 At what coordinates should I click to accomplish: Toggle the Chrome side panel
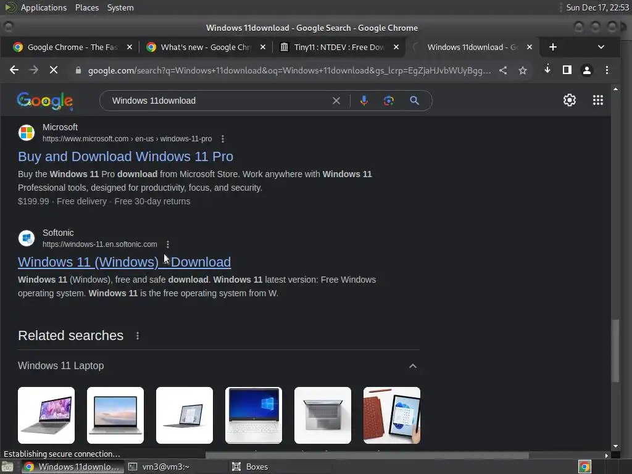coord(567,70)
